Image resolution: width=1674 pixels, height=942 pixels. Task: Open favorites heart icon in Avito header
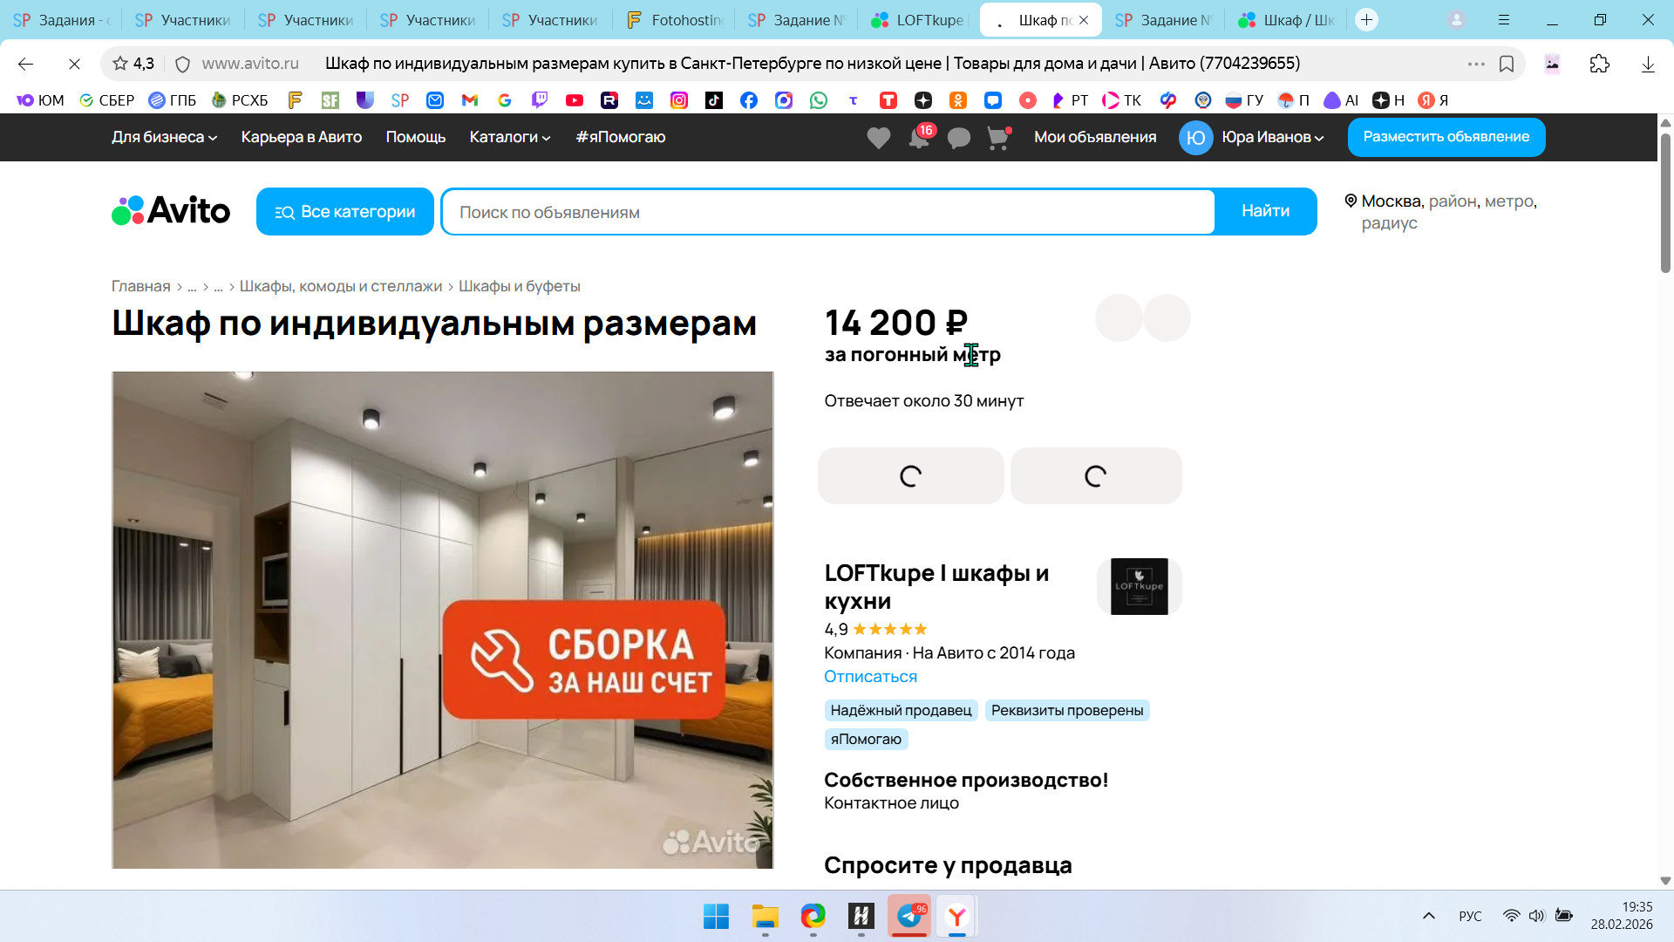878,138
